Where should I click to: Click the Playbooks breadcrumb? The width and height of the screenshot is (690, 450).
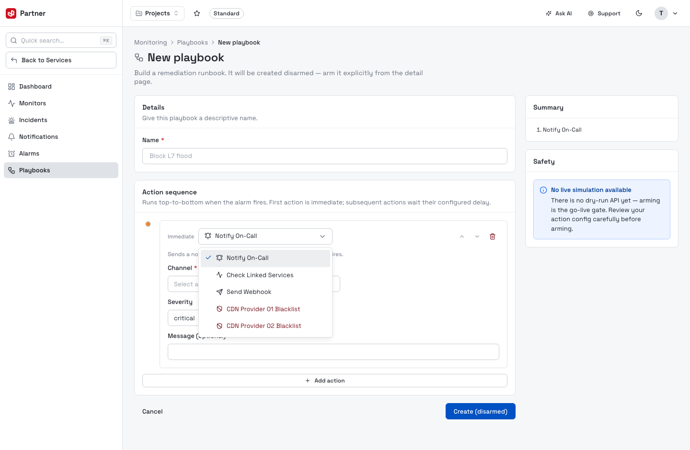click(x=192, y=43)
